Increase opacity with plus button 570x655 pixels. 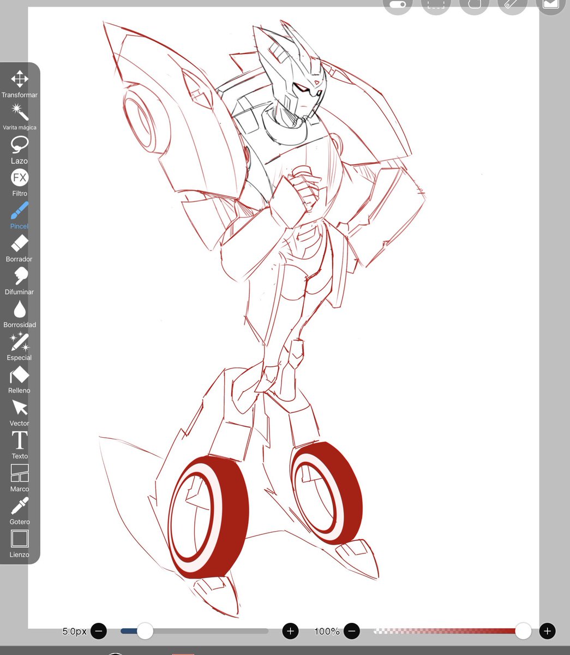coord(547,632)
